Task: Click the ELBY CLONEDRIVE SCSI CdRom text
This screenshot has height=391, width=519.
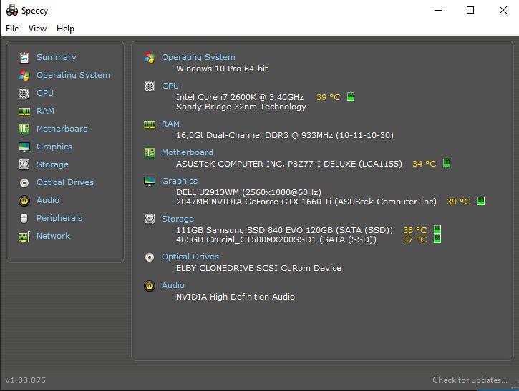Action: coord(258,268)
